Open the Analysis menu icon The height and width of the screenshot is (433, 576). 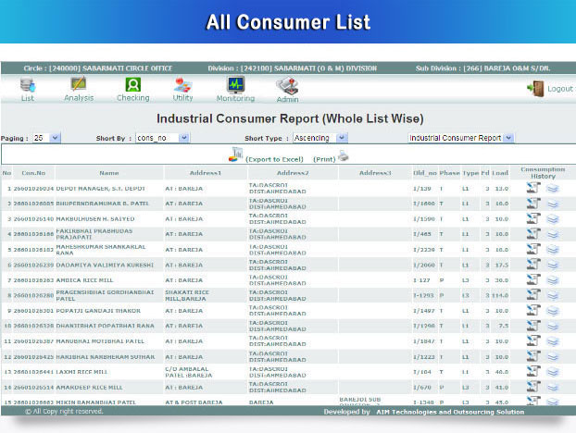pyautogui.click(x=80, y=85)
